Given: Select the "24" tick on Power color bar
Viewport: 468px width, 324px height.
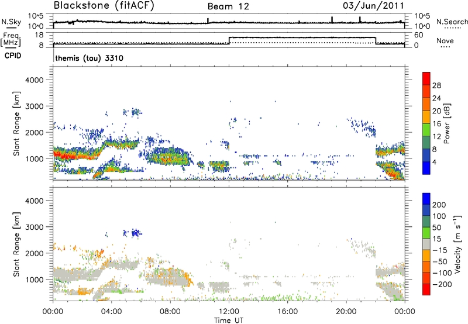Looking at the screenshot, I should click(x=436, y=98).
